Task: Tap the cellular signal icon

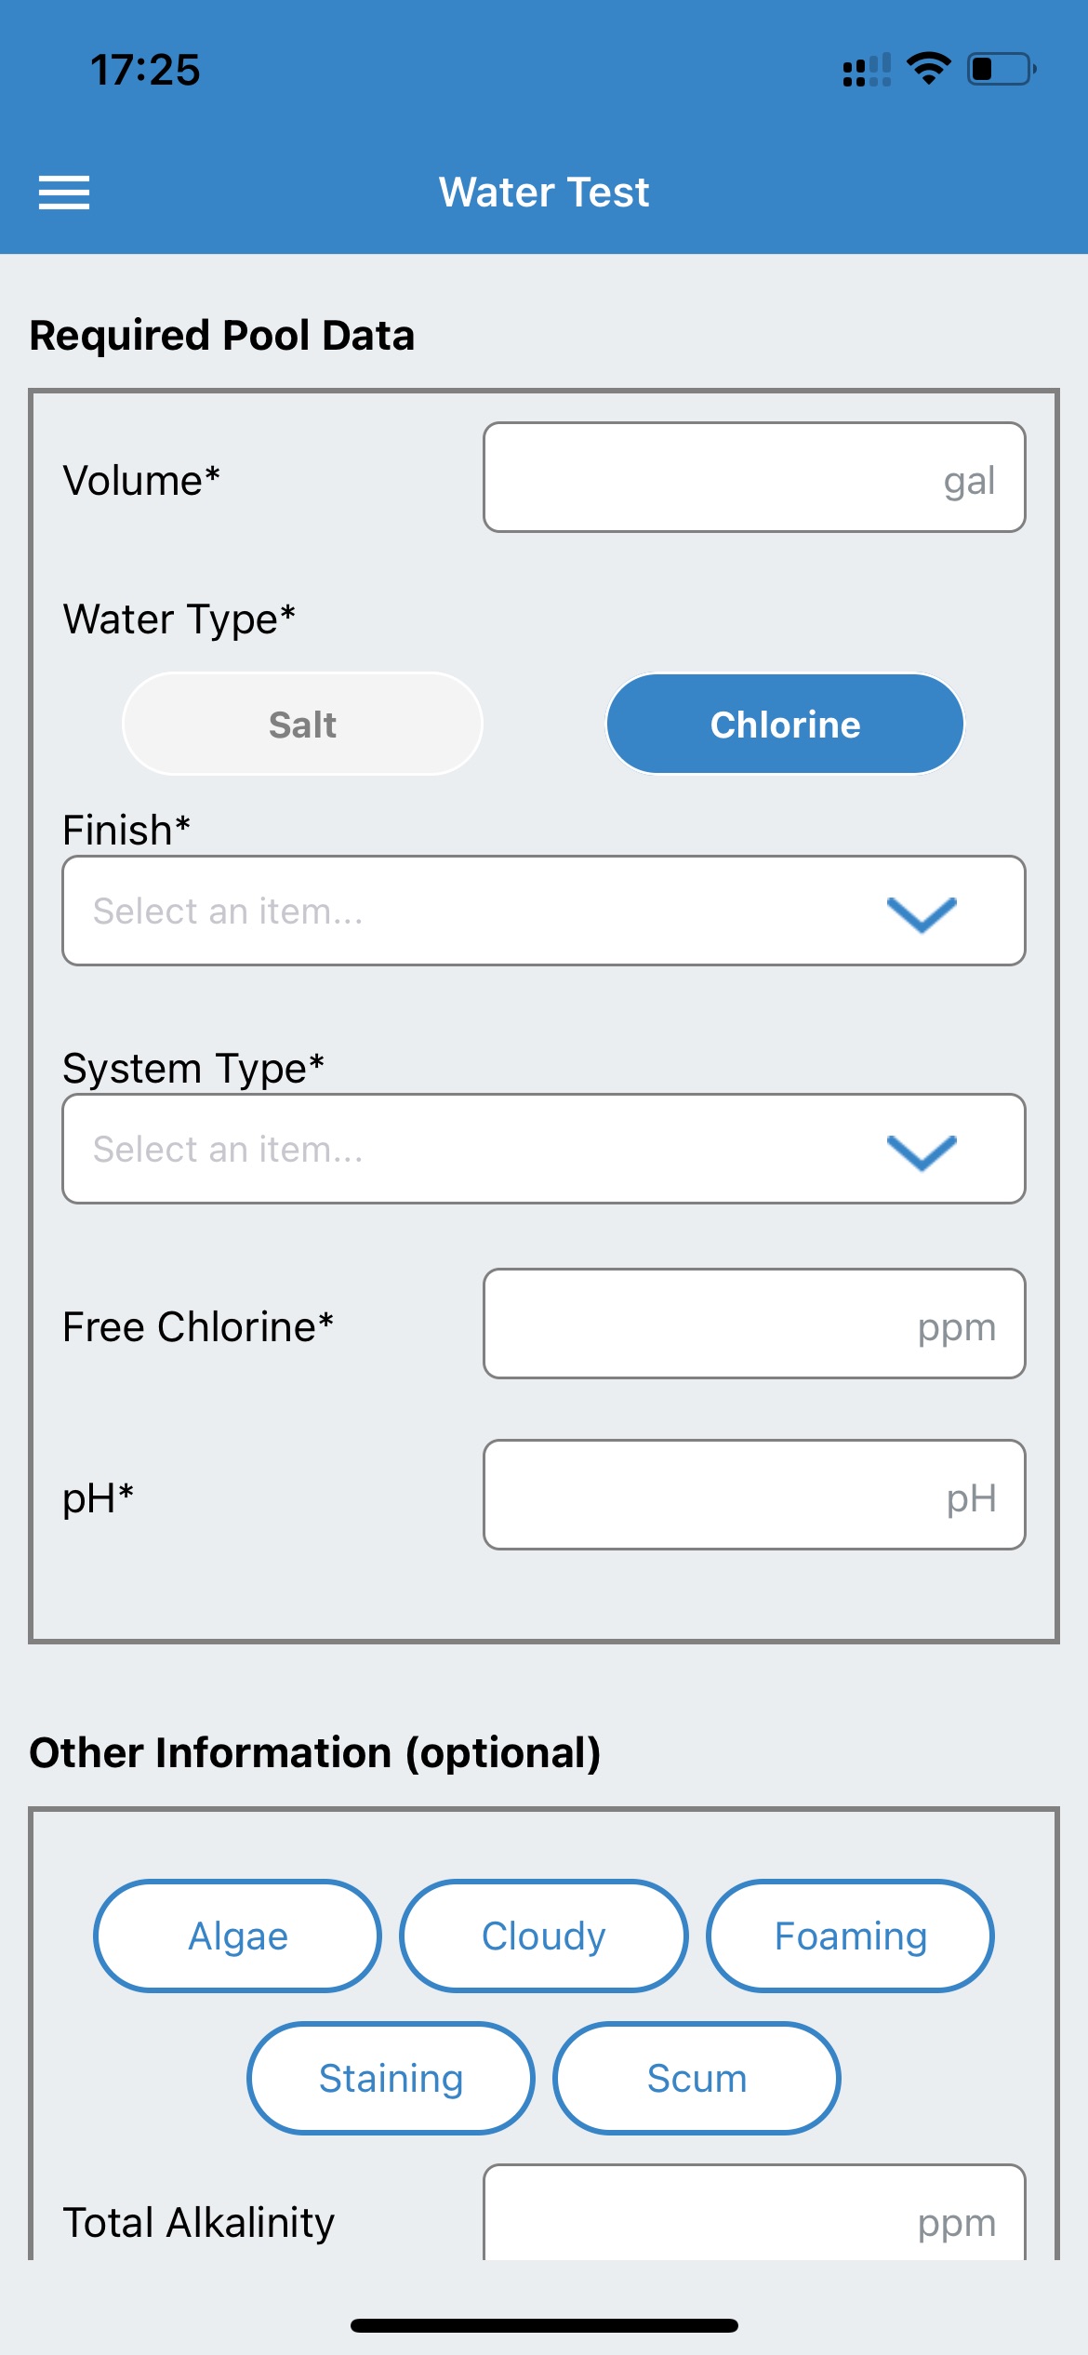Action: click(x=866, y=70)
